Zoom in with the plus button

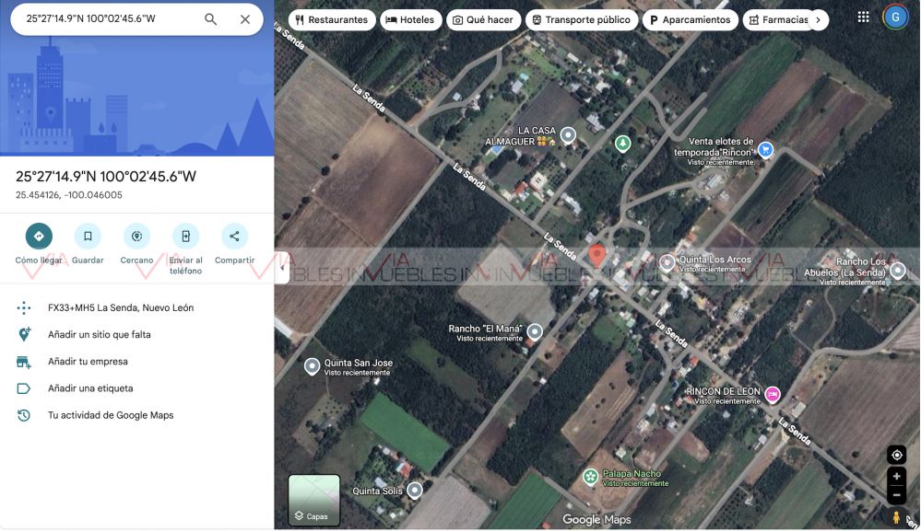pos(896,477)
